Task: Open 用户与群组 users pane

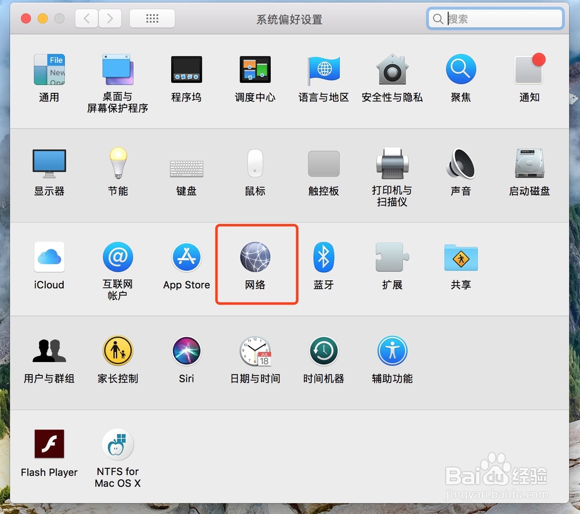Action: pos(49,350)
